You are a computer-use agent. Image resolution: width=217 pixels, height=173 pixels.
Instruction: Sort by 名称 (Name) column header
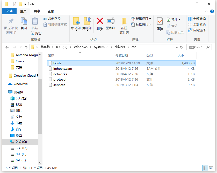(80, 55)
